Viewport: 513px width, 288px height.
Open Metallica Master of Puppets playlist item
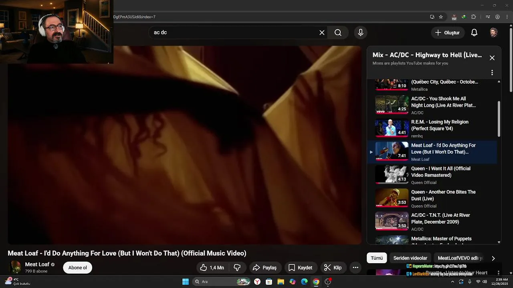[432, 240]
